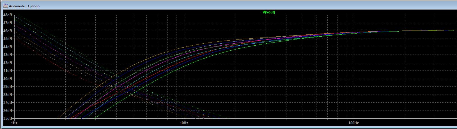Click the 39dB axis label

pyautogui.click(x=8, y=87)
